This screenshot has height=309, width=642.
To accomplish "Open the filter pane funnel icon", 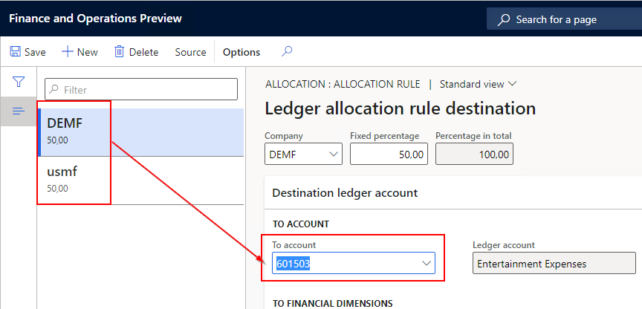I will coord(19,82).
